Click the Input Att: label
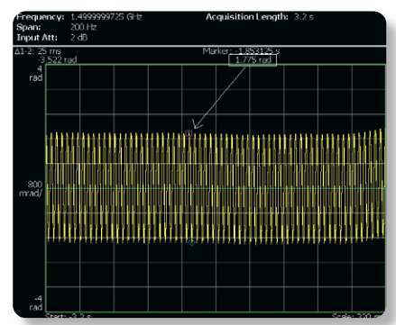396x325 pixels. click(x=37, y=38)
